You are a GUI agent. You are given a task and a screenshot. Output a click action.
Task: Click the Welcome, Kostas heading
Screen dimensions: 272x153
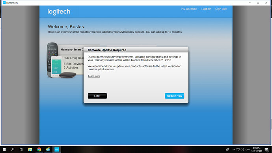click(66, 26)
